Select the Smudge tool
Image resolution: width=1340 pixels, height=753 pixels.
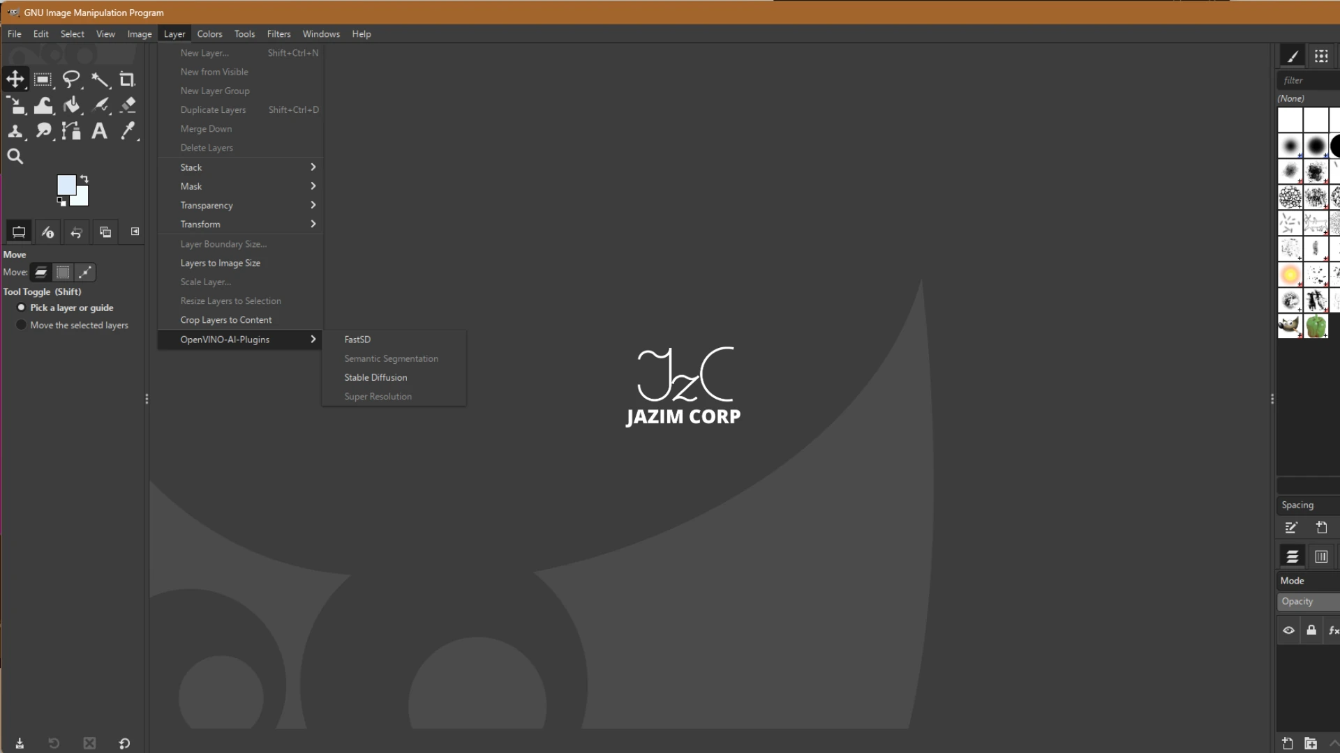pyautogui.click(x=43, y=131)
